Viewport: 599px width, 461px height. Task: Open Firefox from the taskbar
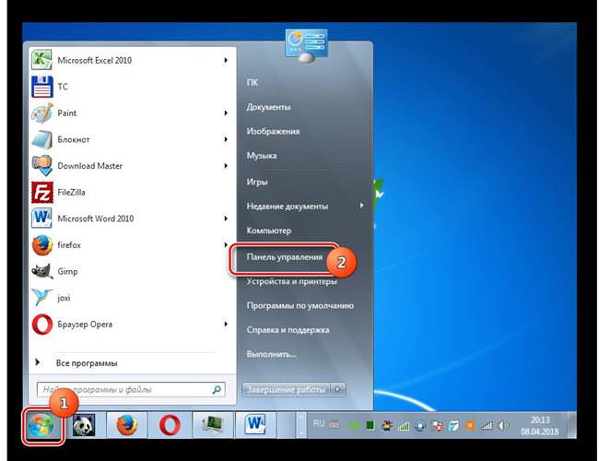coord(127,425)
